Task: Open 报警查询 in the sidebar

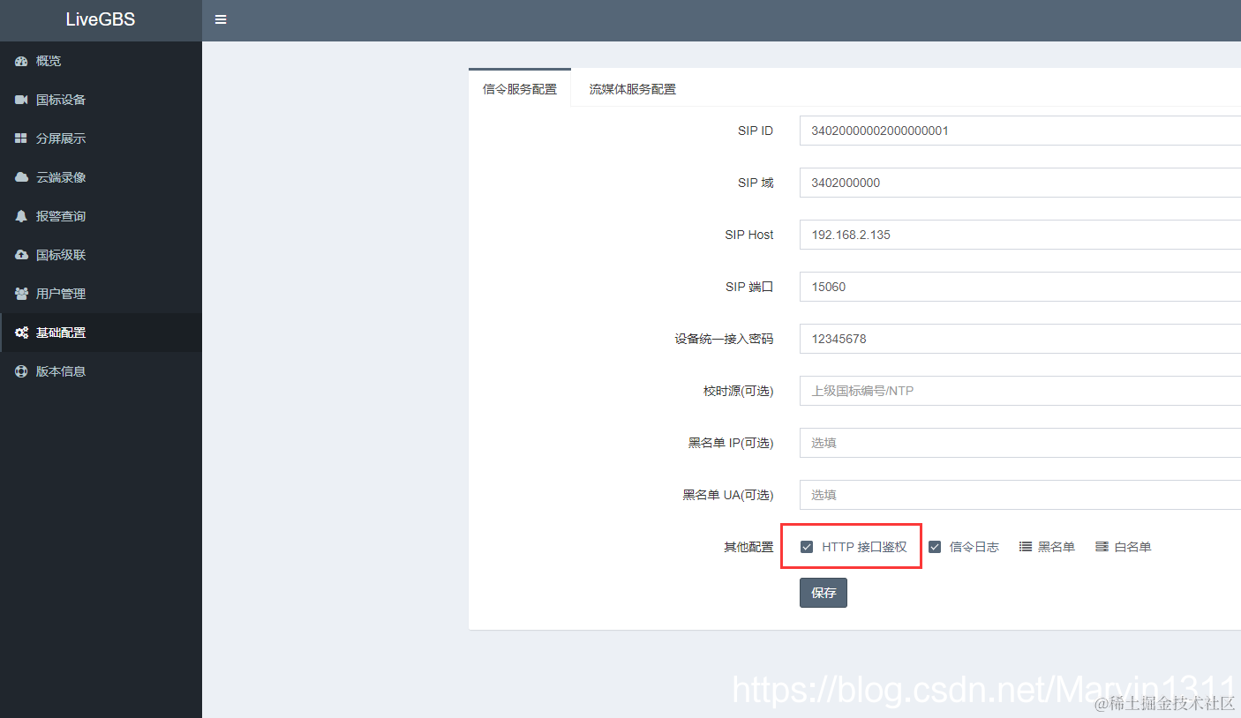Action: (x=101, y=216)
